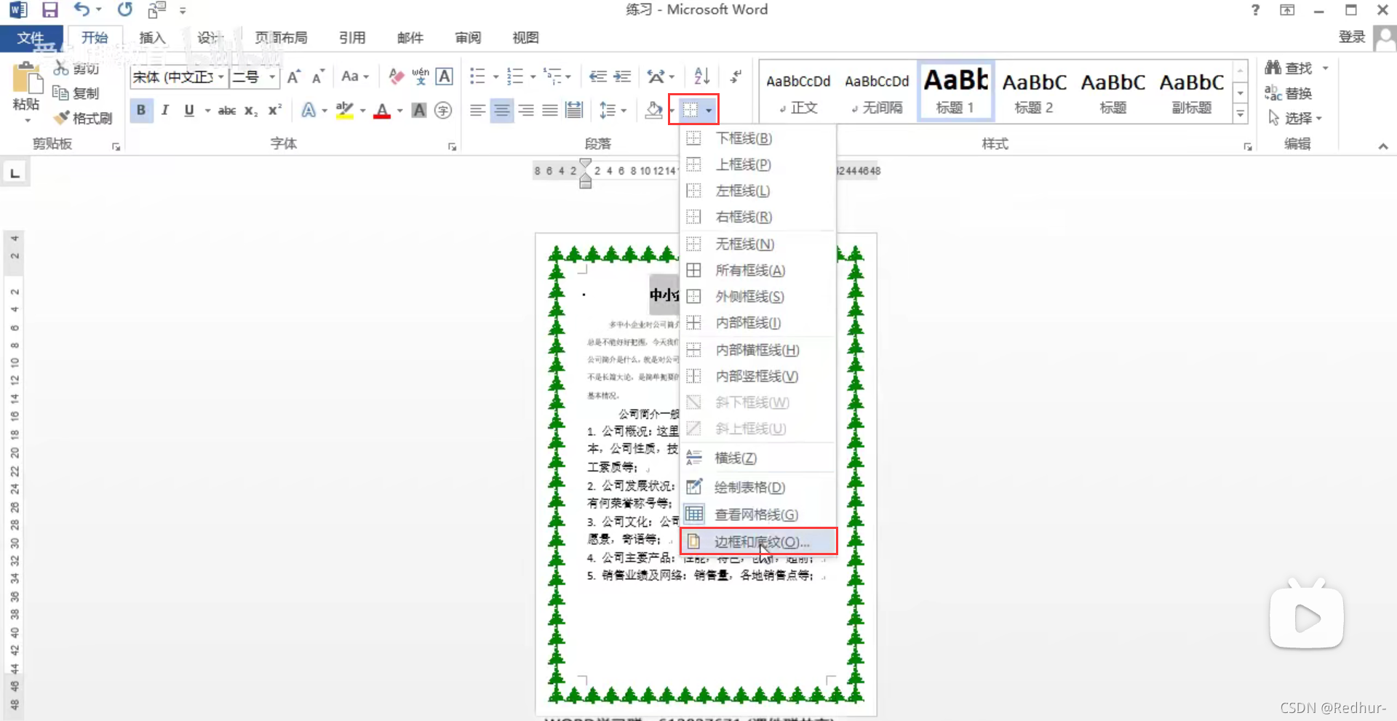Toggle underline formatting

188,110
